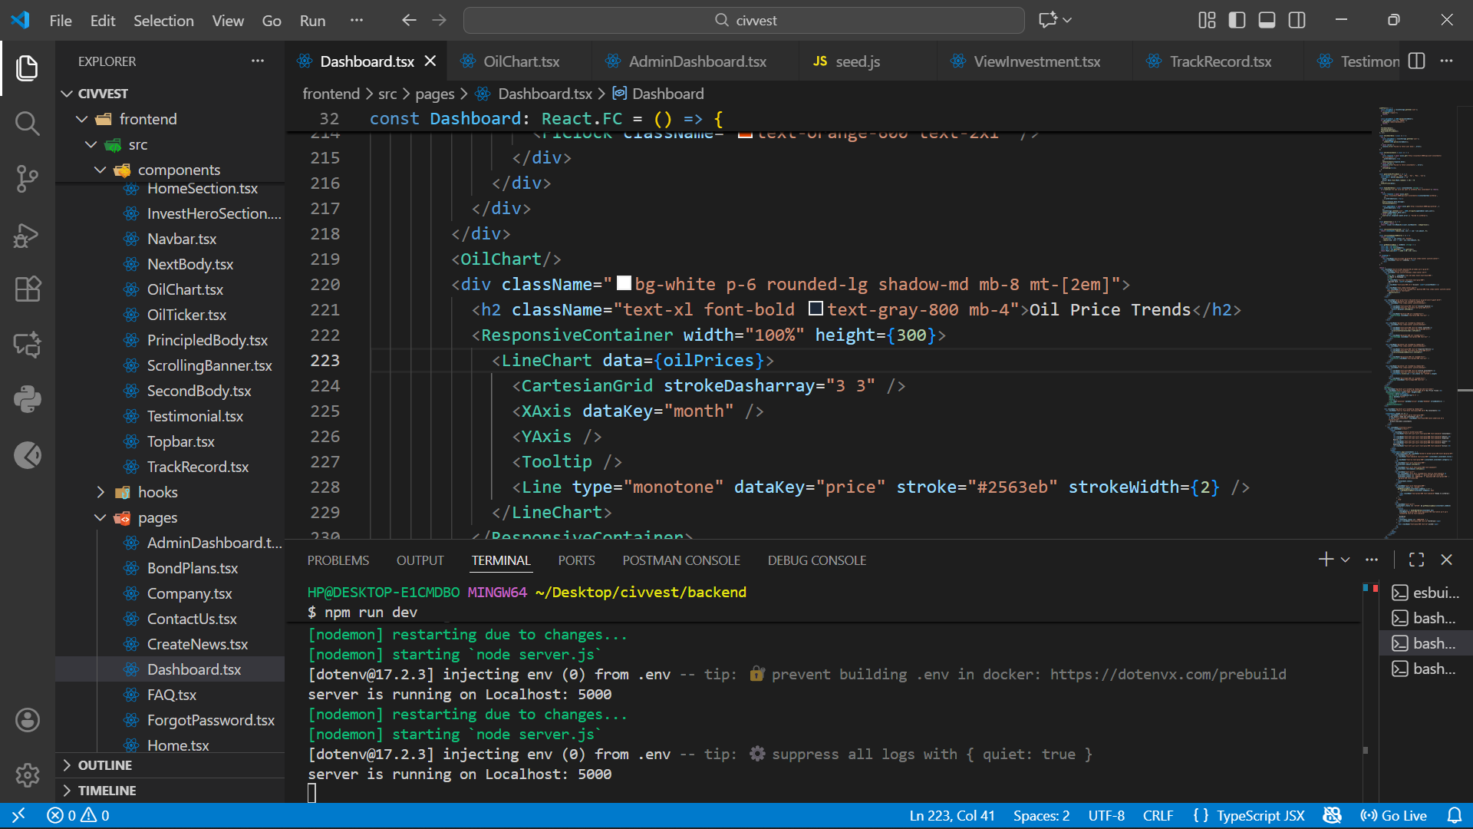
Task: Toggle Go Live server in status bar
Action: pyautogui.click(x=1393, y=816)
